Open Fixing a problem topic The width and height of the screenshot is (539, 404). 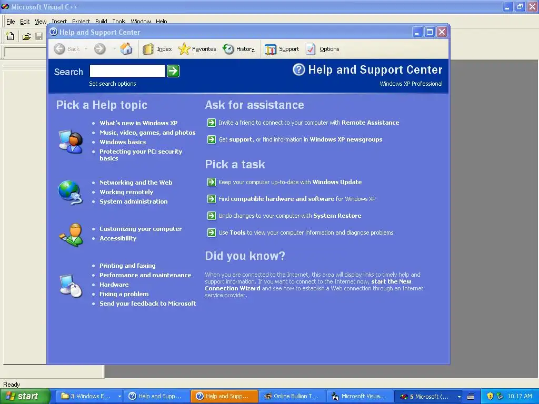124,294
